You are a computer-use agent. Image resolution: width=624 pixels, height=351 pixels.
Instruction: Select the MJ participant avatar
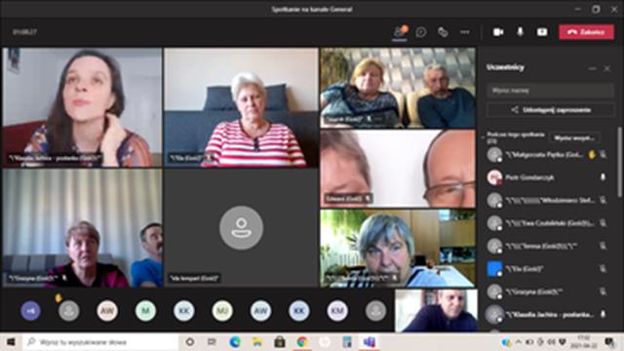coord(222,311)
